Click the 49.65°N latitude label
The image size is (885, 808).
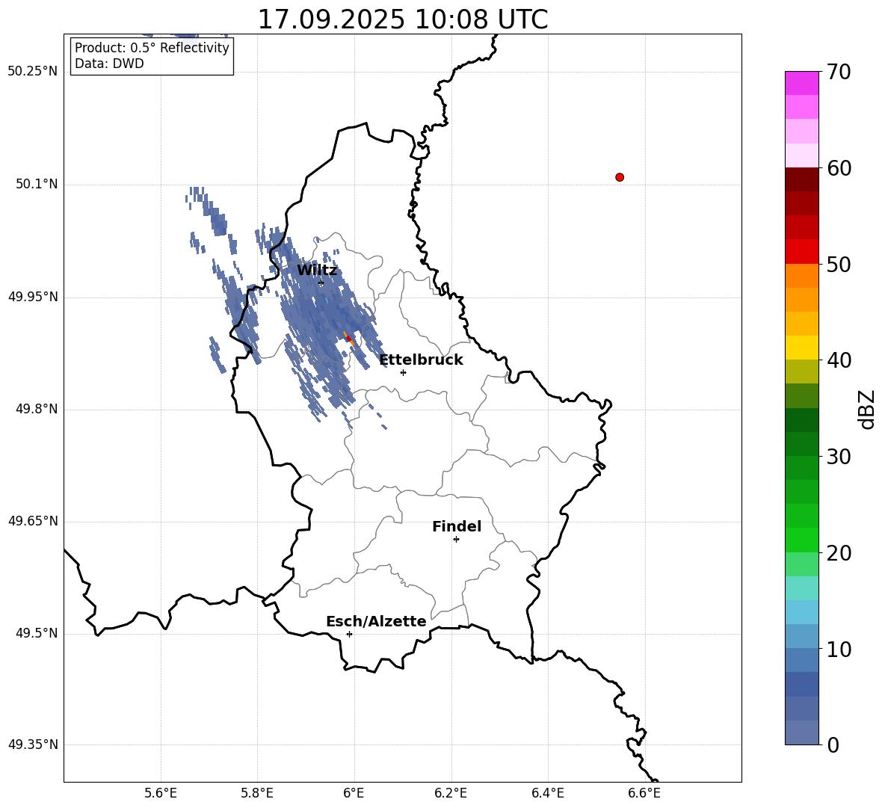coord(33,521)
